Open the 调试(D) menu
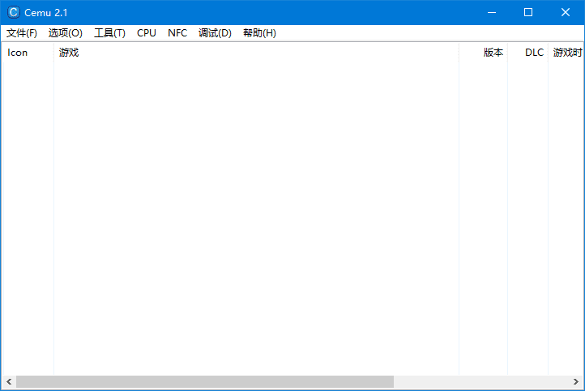The image size is (585, 391). click(215, 33)
